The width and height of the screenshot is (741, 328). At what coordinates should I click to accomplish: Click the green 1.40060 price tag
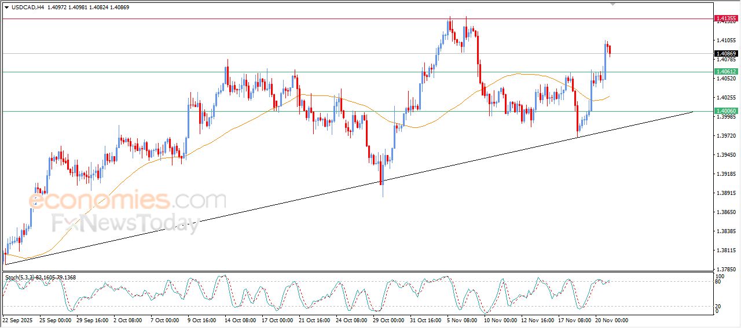click(x=726, y=111)
